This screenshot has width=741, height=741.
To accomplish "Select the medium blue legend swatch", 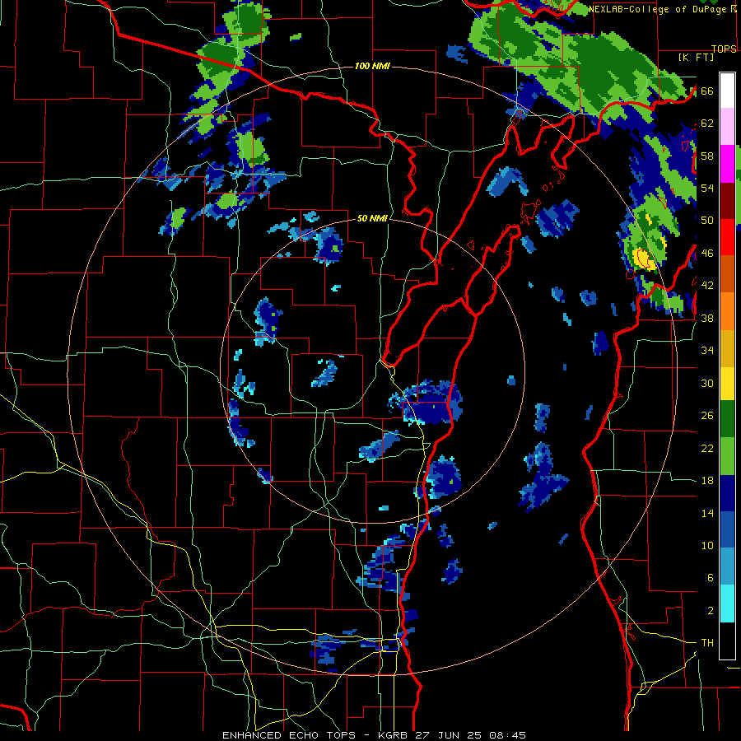I will pyautogui.click(x=727, y=530).
